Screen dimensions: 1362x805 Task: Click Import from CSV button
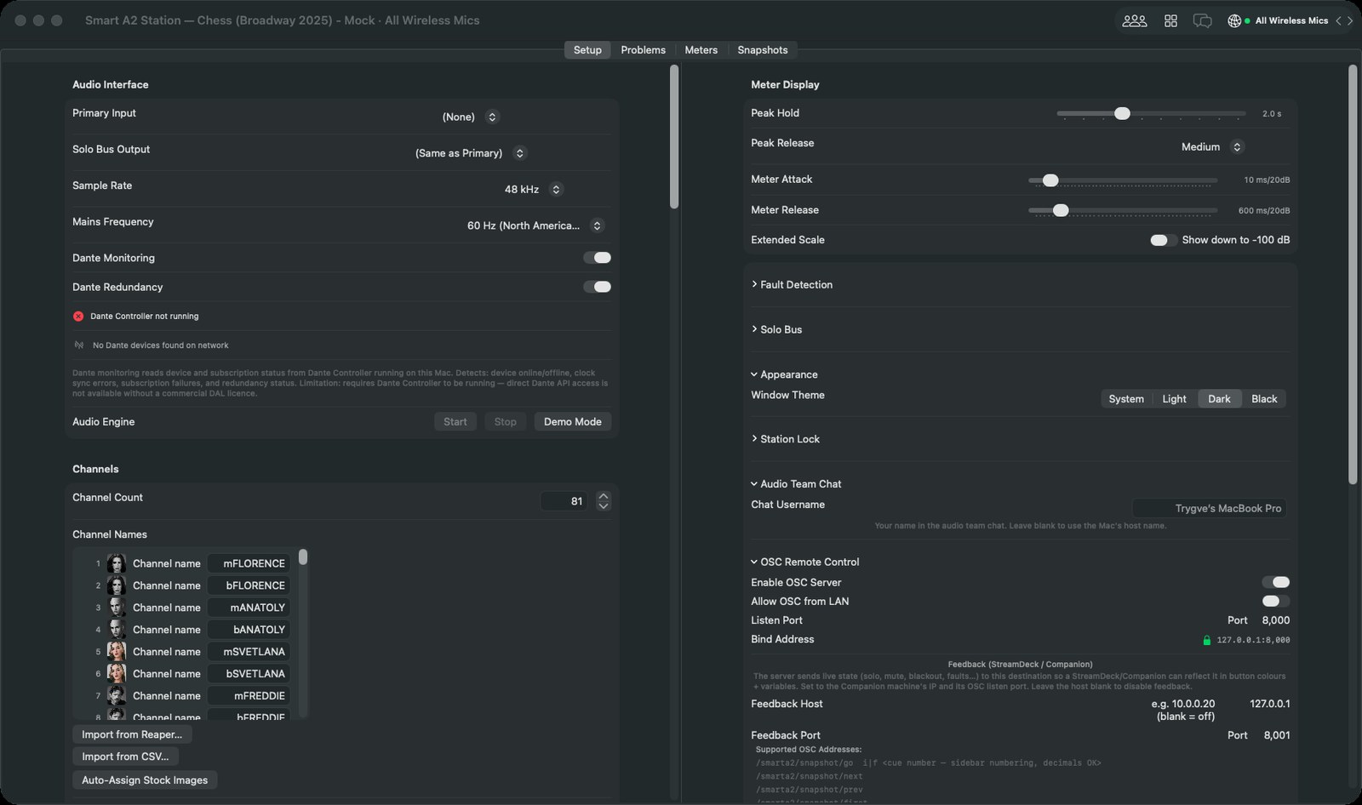click(125, 756)
